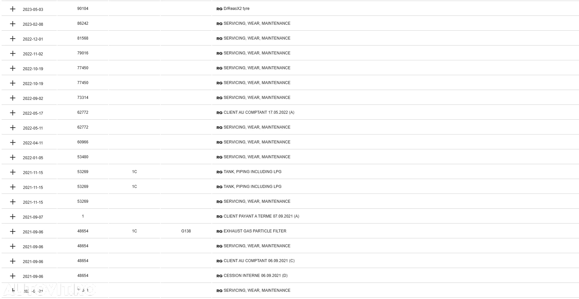Click mileage value 90104
The image size is (579, 299).
(83, 9)
